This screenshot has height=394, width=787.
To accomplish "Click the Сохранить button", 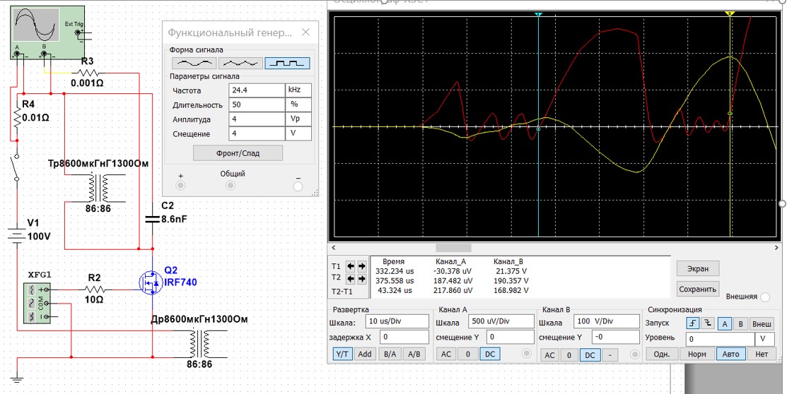I will click(x=698, y=289).
